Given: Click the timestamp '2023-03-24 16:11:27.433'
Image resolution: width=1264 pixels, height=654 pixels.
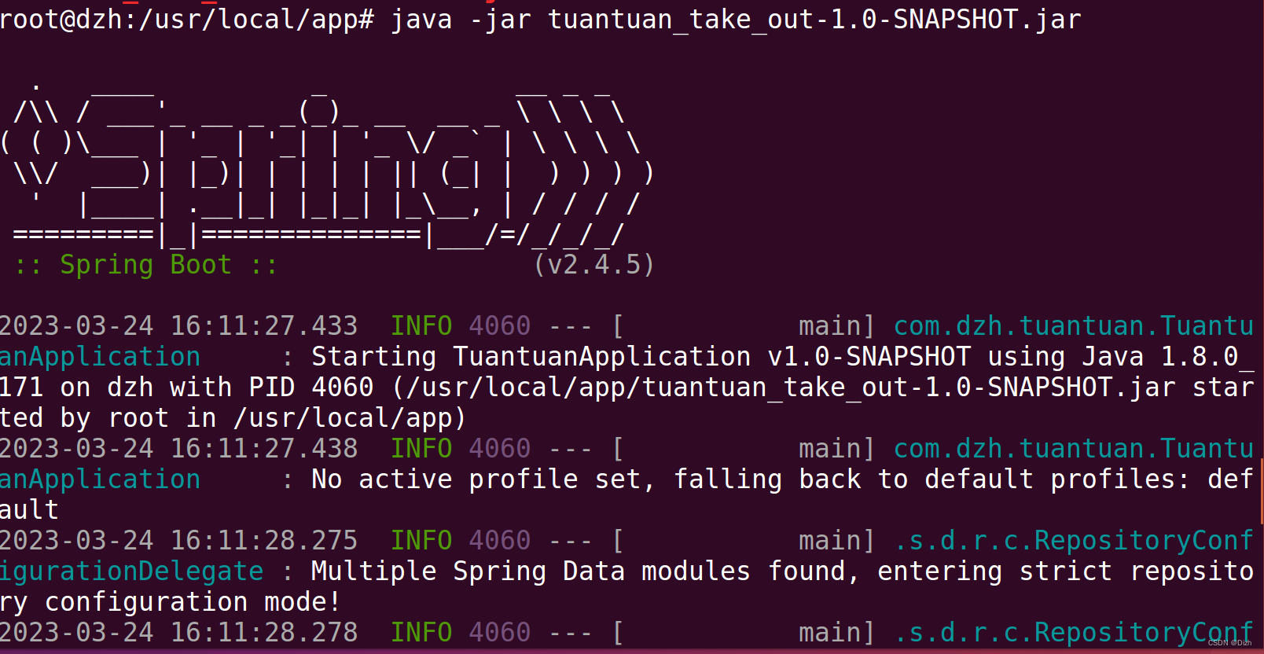Looking at the screenshot, I should [x=178, y=325].
